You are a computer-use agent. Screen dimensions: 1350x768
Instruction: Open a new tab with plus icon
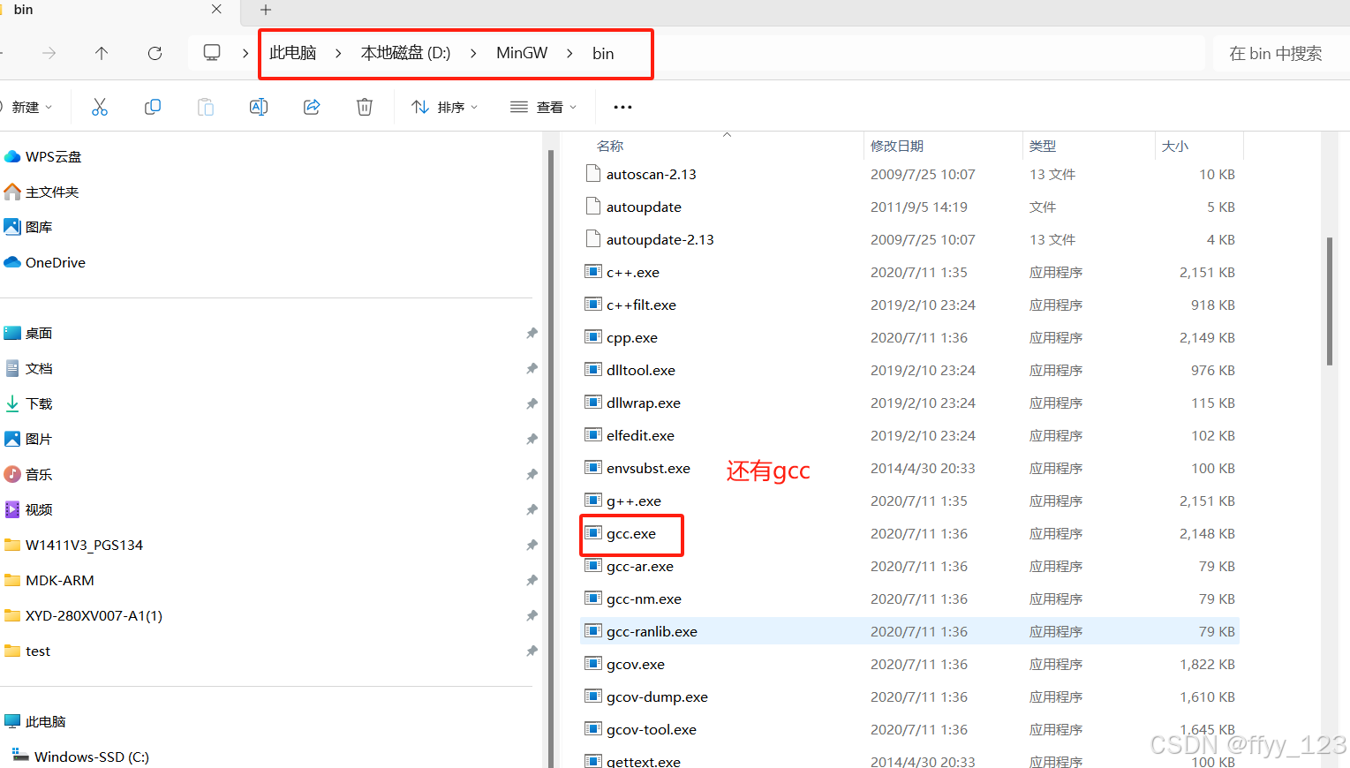pos(266,10)
